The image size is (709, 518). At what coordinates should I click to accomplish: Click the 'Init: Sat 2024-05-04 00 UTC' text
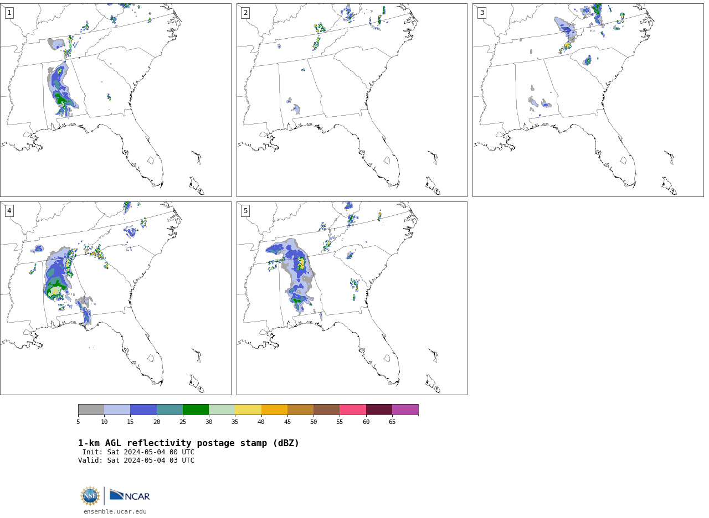point(138,452)
